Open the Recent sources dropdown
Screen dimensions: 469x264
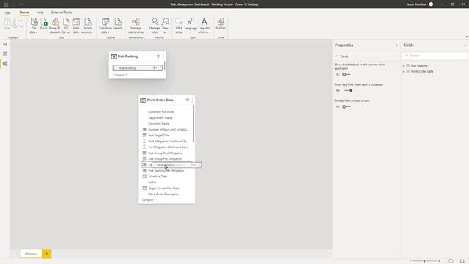tap(88, 26)
